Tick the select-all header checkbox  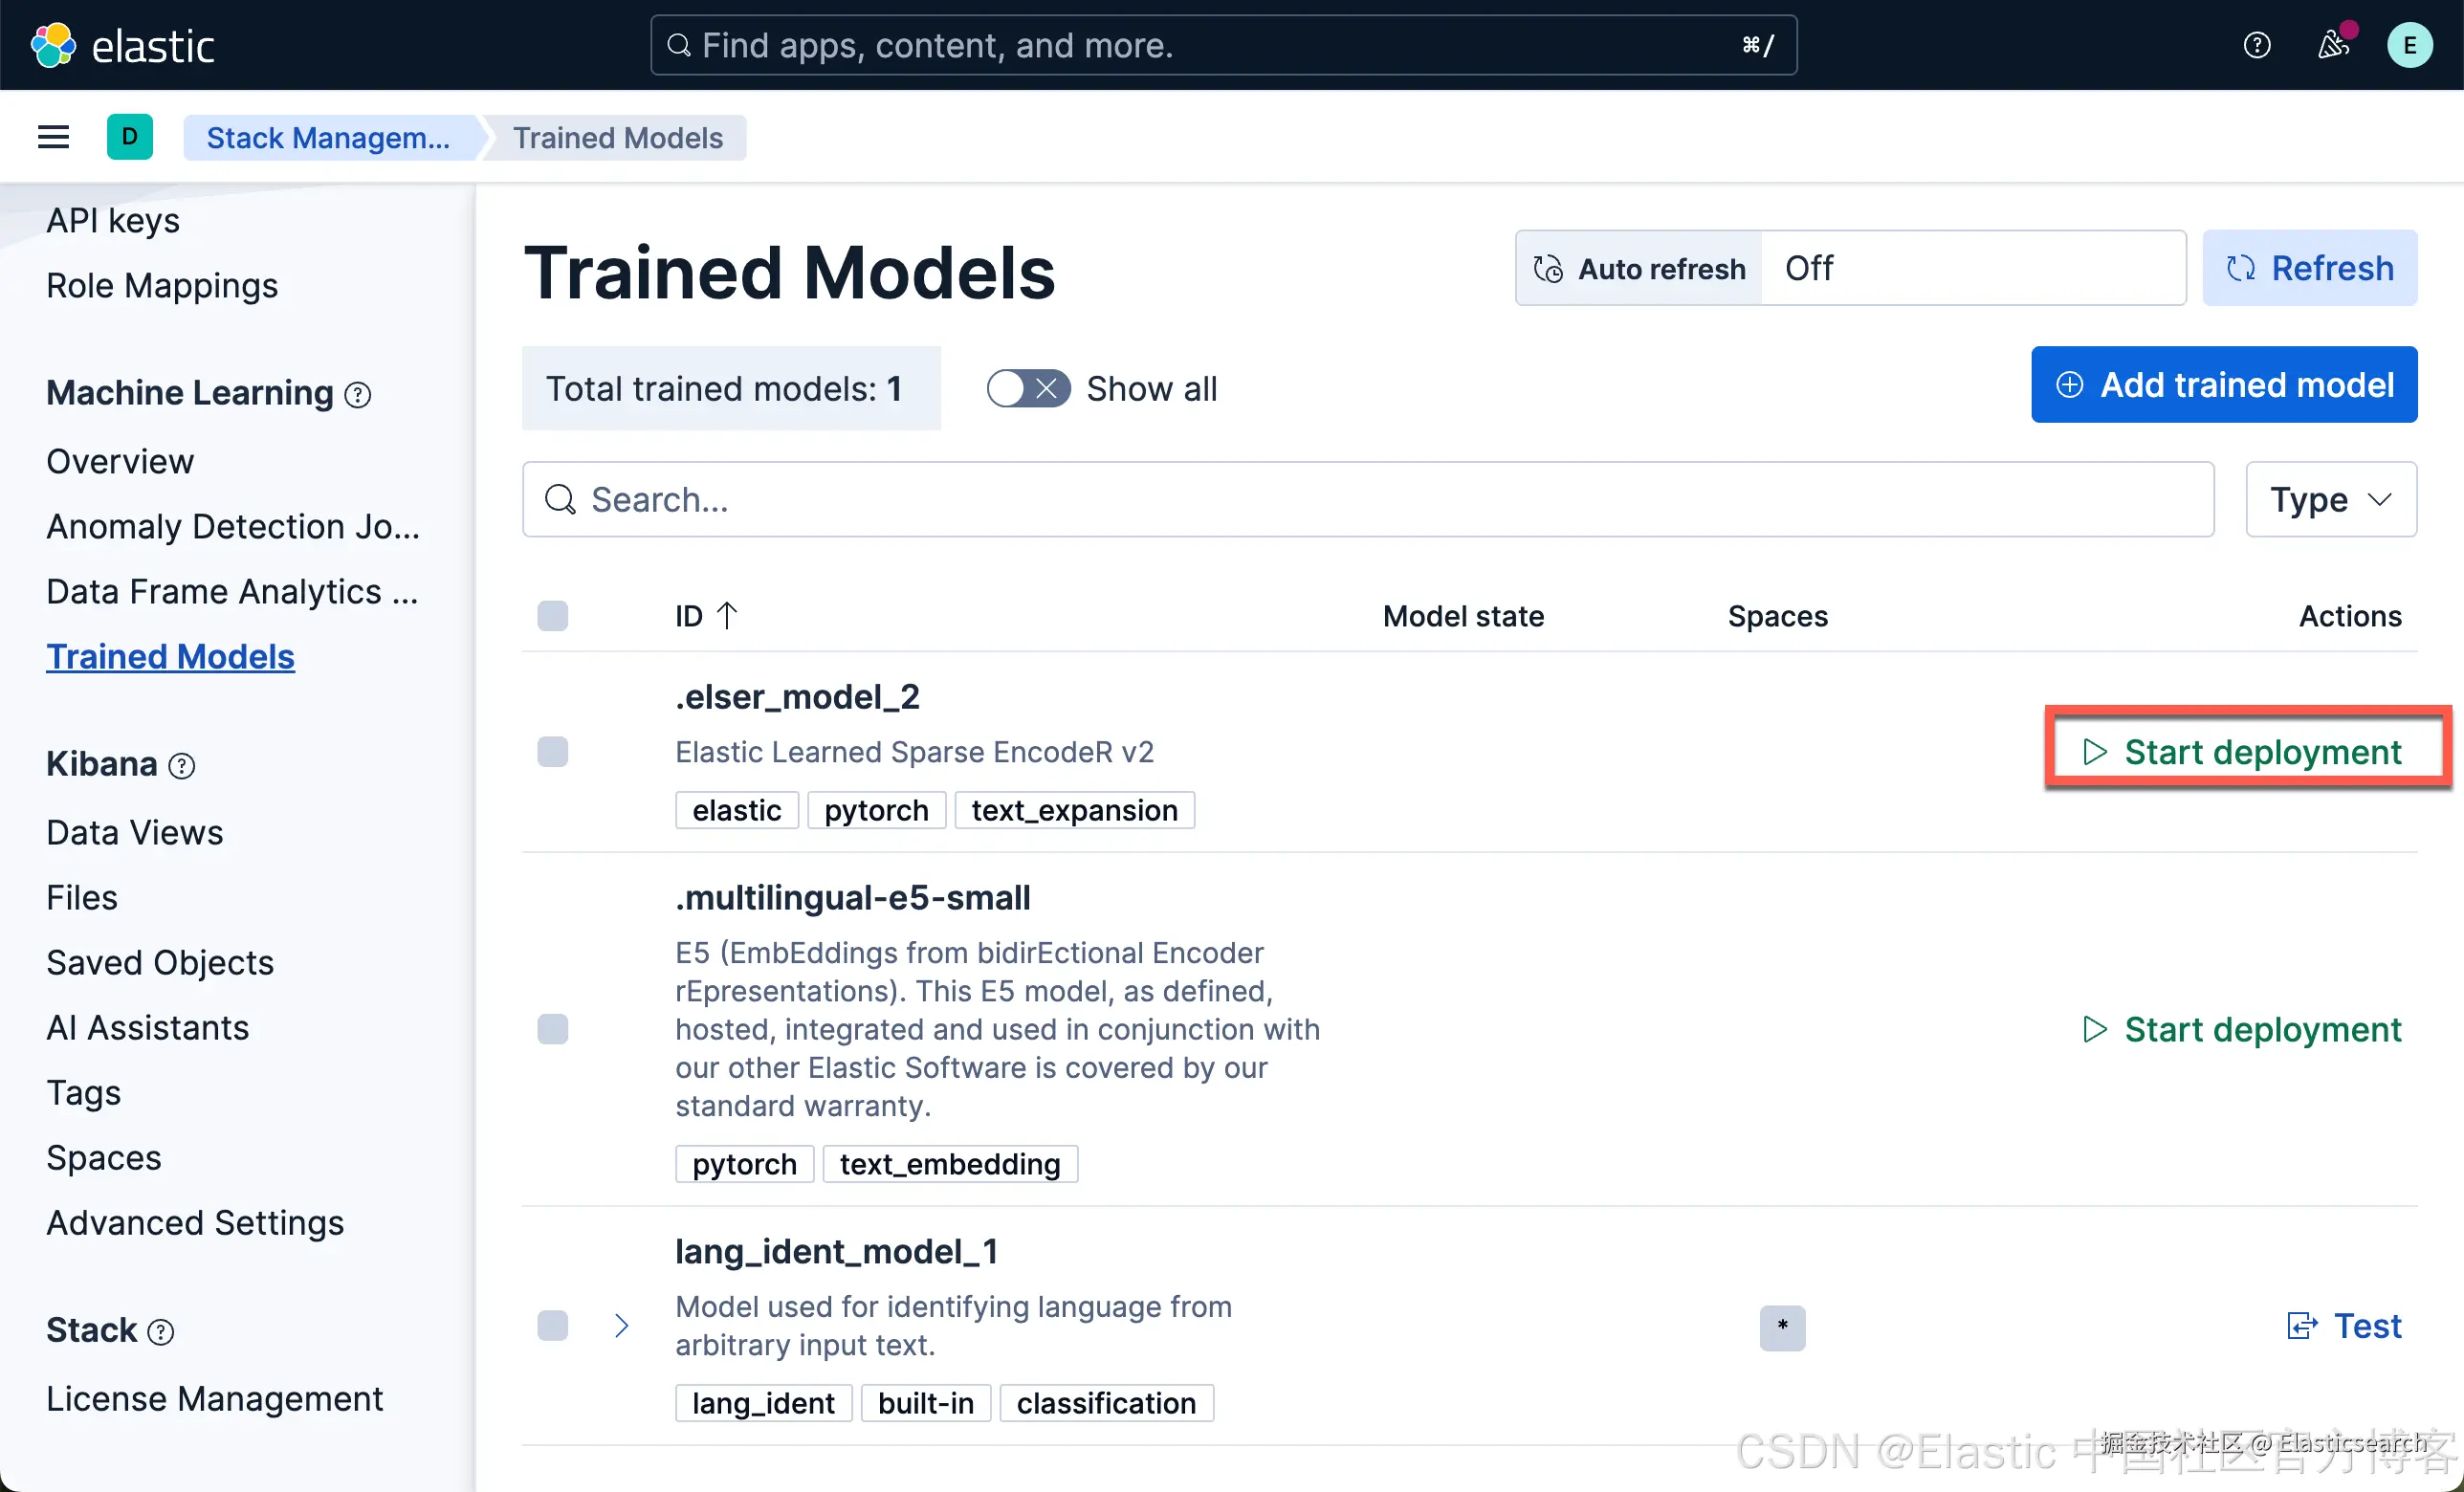tap(552, 615)
